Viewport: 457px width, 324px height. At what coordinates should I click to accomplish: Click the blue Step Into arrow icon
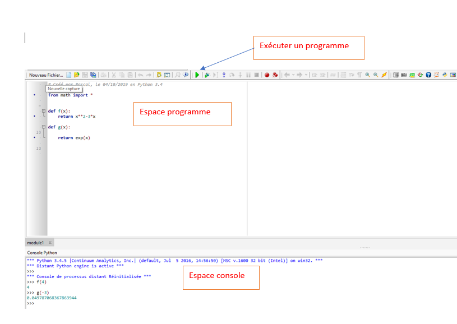coord(224,75)
